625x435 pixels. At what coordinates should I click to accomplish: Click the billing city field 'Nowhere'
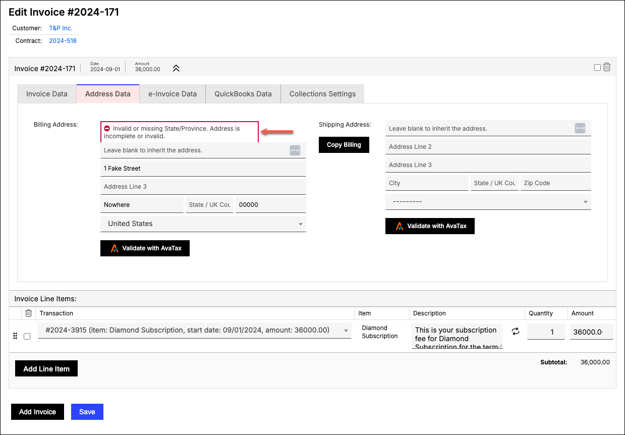[x=142, y=205]
